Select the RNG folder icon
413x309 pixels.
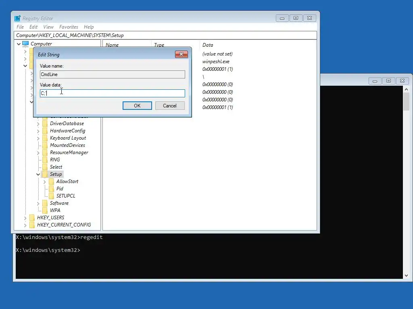tap(45, 159)
